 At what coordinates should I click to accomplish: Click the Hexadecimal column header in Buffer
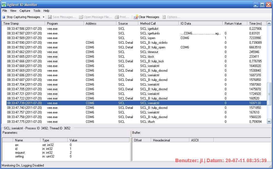(170, 140)
